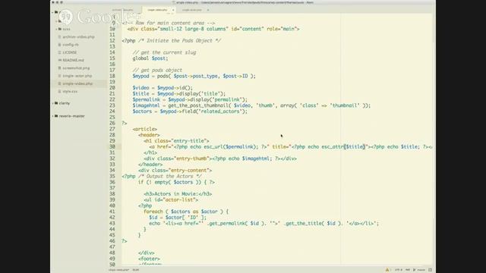
Task: Click on '// get pods object' comment
Action: coord(157,70)
